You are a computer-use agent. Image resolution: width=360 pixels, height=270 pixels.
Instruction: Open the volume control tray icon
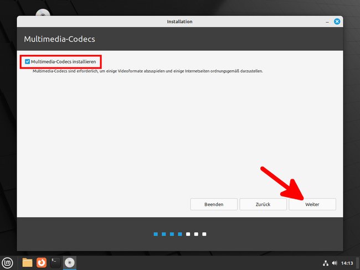(335, 263)
